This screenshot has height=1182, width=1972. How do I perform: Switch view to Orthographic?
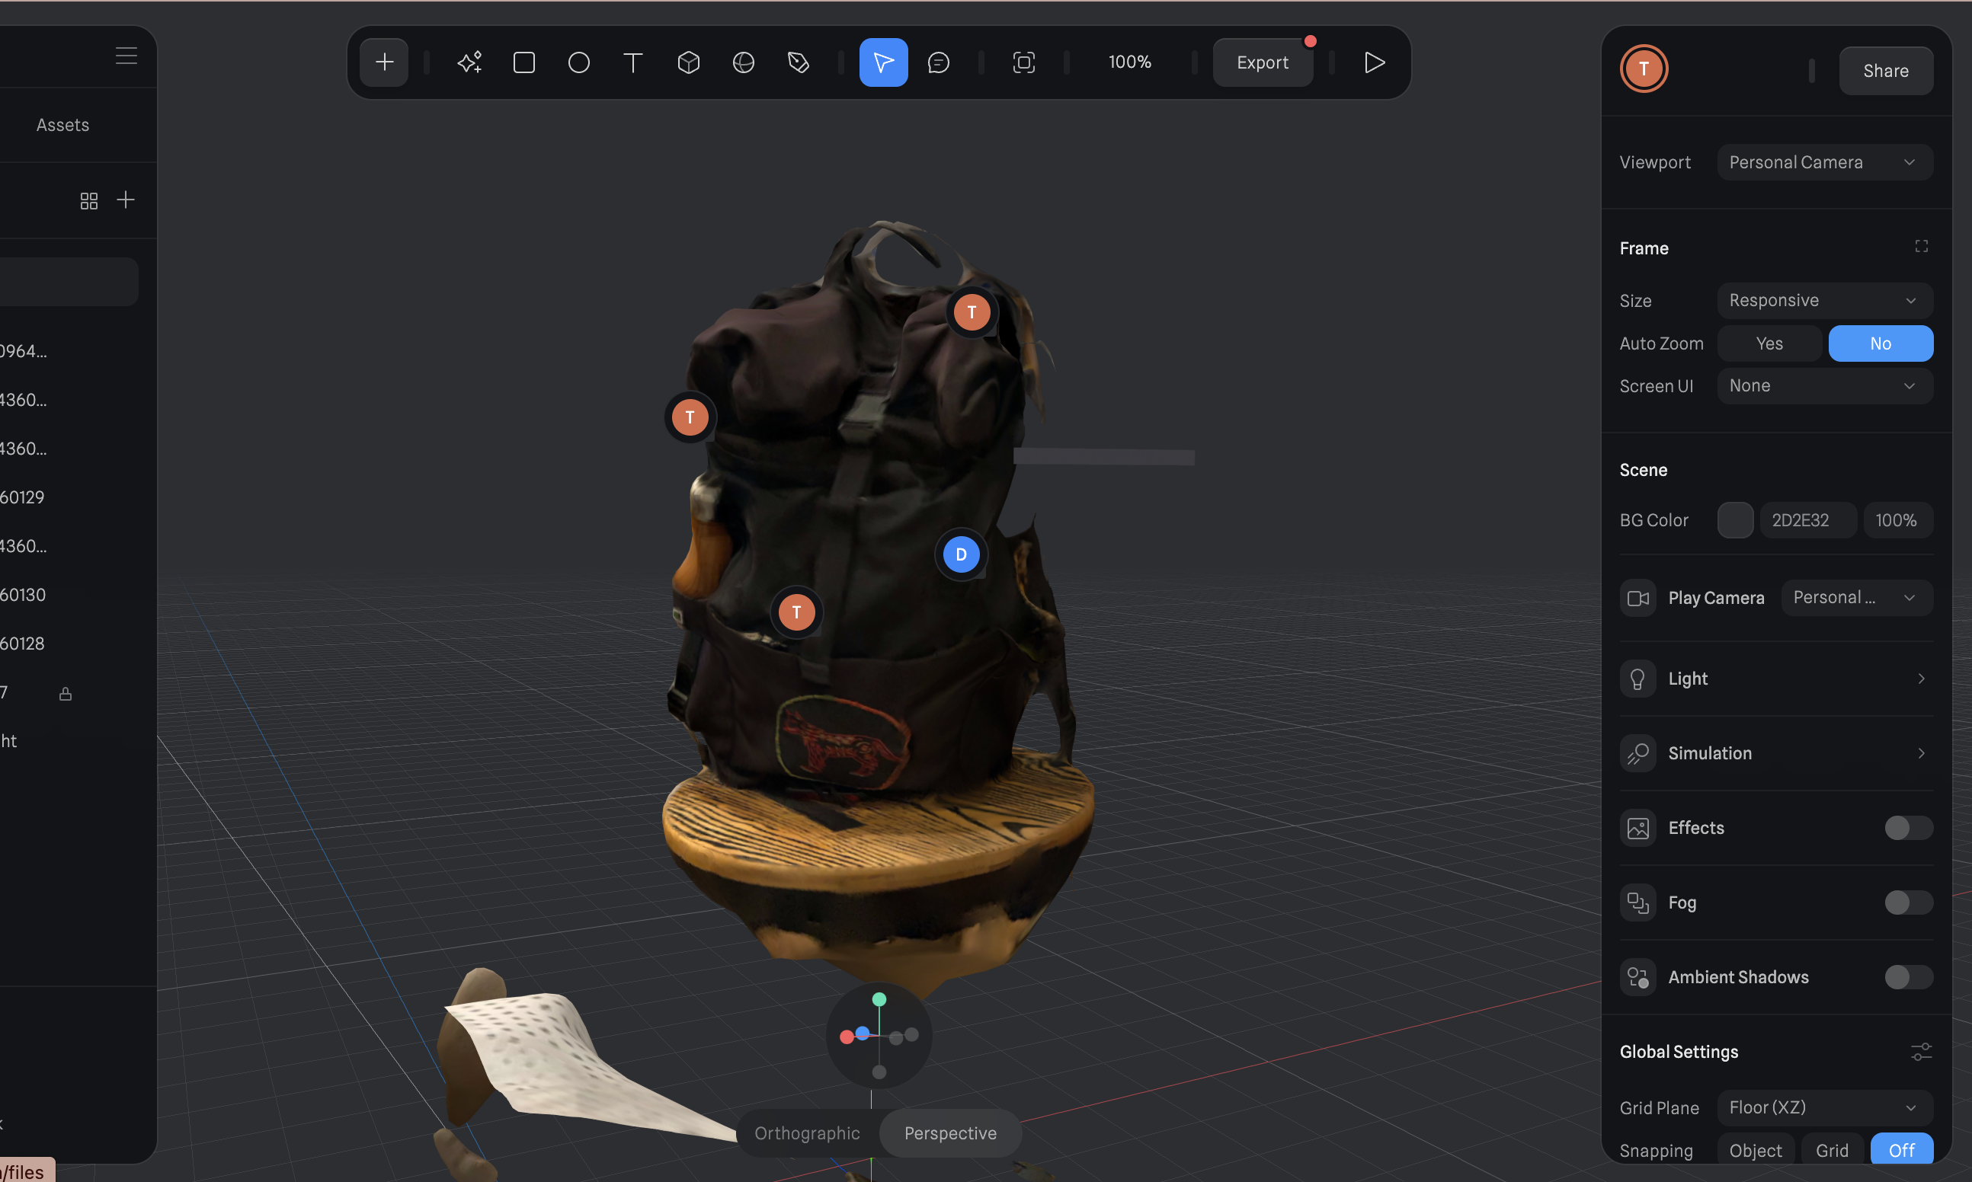coord(807,1132)
